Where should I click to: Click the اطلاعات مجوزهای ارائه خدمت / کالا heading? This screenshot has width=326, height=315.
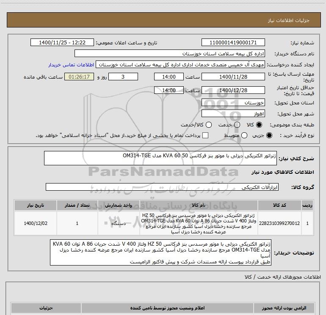click(283, 277)
